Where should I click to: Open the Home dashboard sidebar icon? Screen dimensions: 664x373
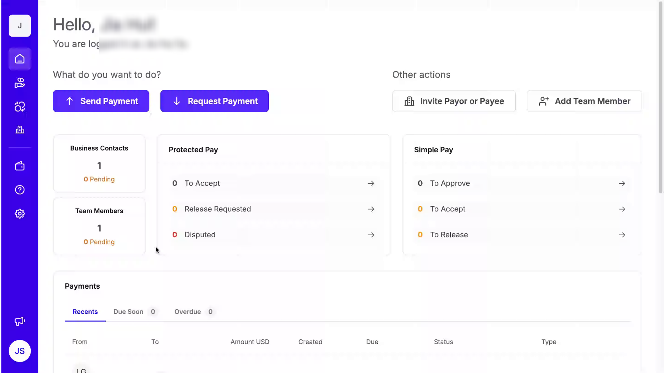pos(20,59)
